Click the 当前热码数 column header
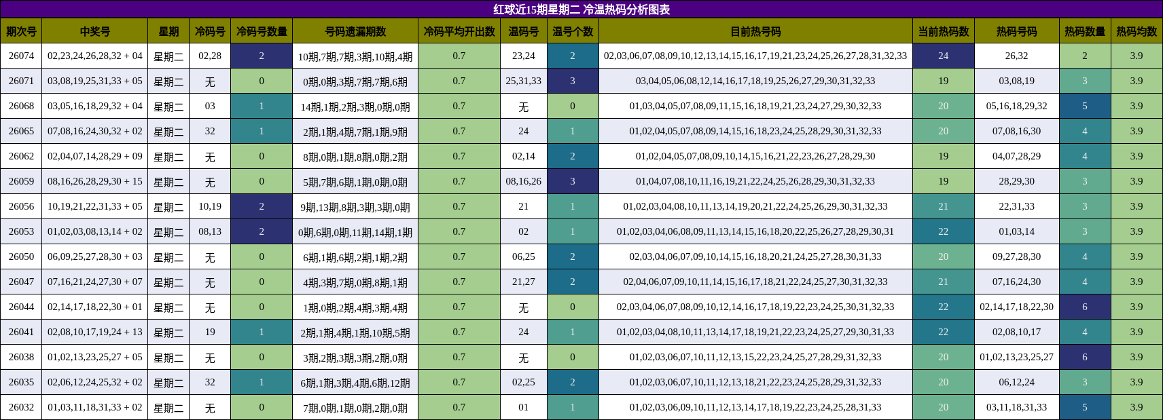The width and height of the screenshot is (1163, 420). tap(944, 31)
